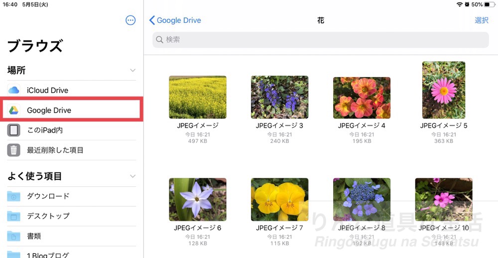Open pink flower thumbnail JPEGイメージ 10
The height and width of the screenshot is (258, 498).
tap(444, 200)
